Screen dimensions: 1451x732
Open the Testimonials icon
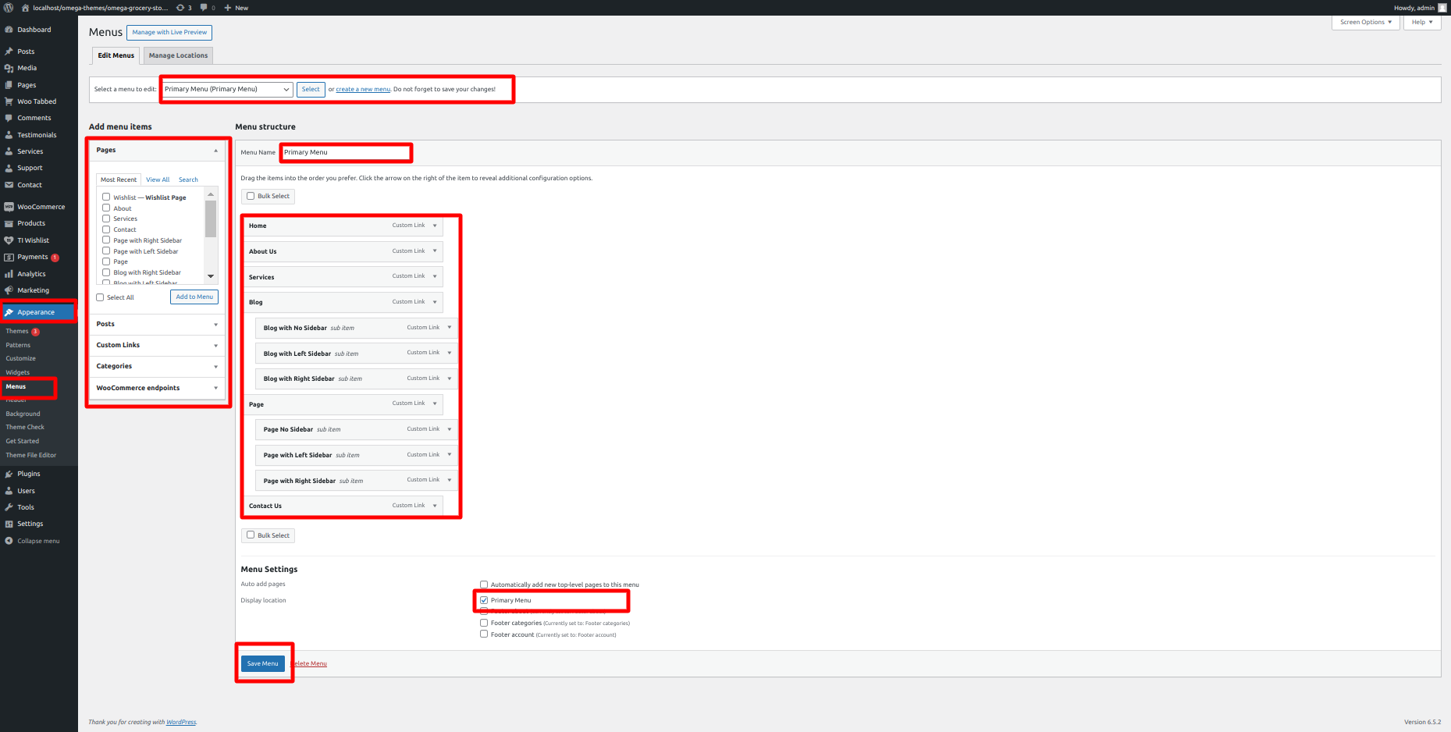(9, 135)
